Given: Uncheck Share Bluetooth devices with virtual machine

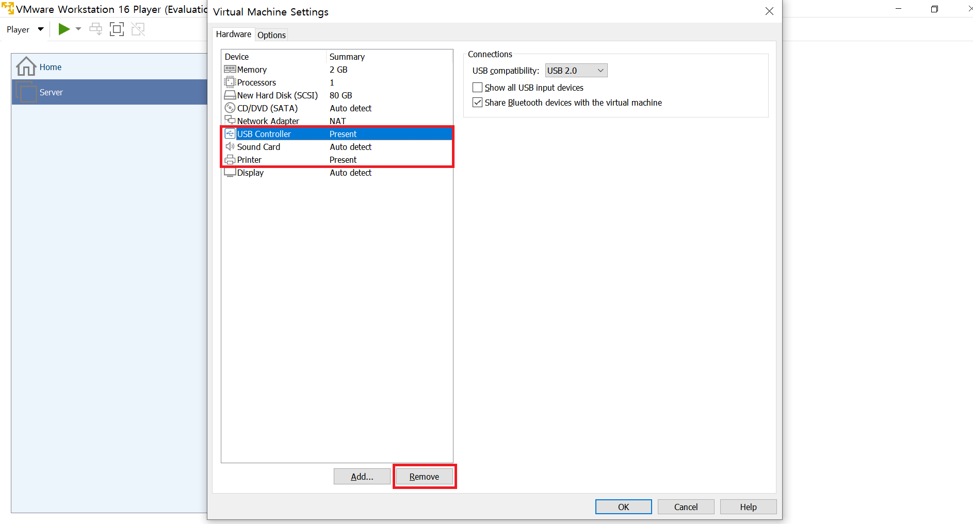Looking at the screenshot, I should [x=478, y=103].
